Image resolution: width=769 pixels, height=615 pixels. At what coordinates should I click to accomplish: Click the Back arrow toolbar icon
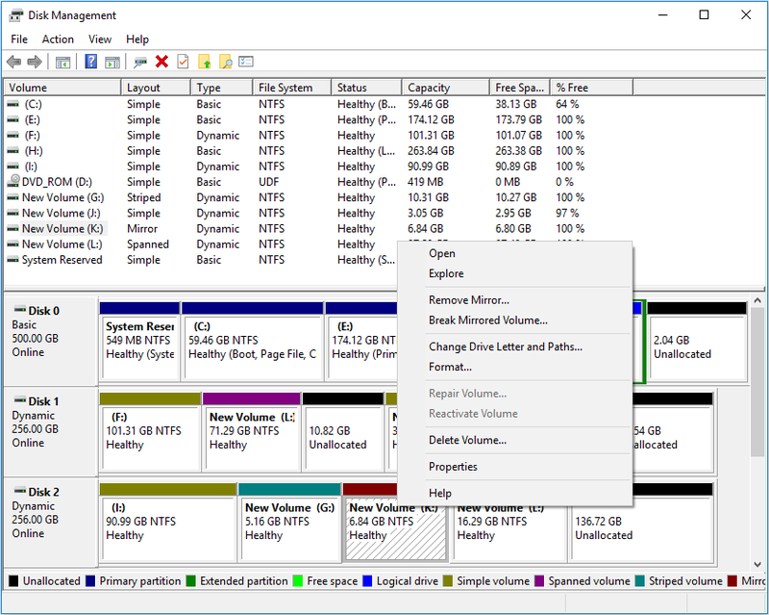[x=13, y=62]
